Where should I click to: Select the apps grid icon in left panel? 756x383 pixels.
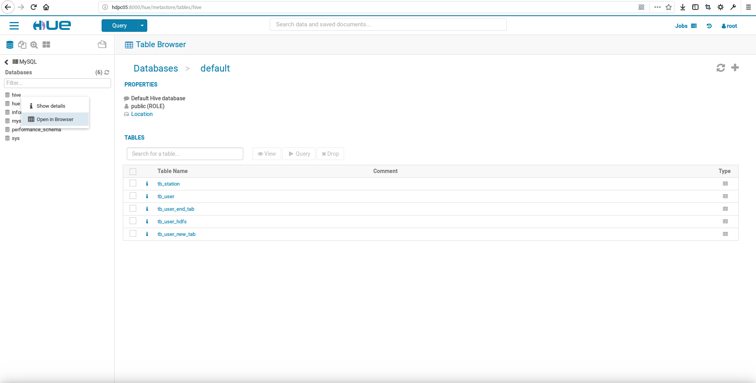click(46, 45)
